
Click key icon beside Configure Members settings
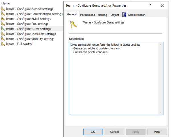click(3, 34)
